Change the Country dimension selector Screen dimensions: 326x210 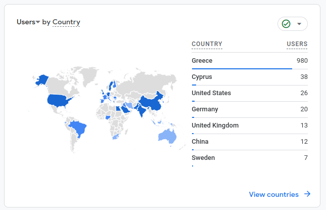[66, 22]
